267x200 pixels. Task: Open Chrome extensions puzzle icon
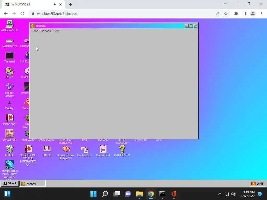[236, 14]
